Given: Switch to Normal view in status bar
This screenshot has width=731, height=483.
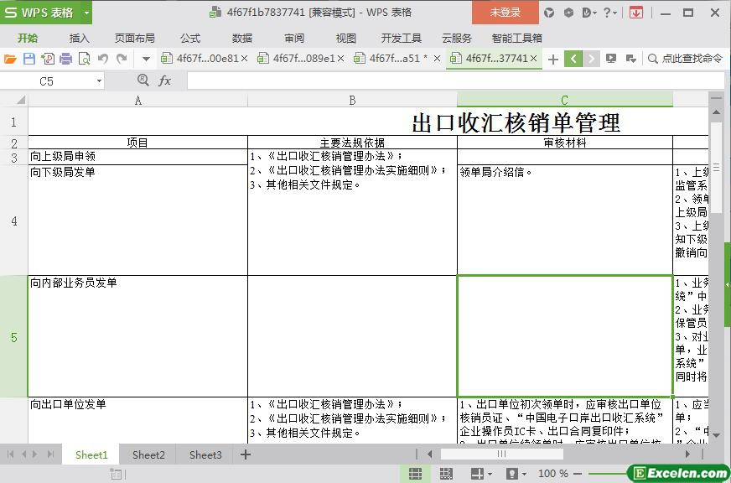Looking at the screenshot, I should coord(414,474).
